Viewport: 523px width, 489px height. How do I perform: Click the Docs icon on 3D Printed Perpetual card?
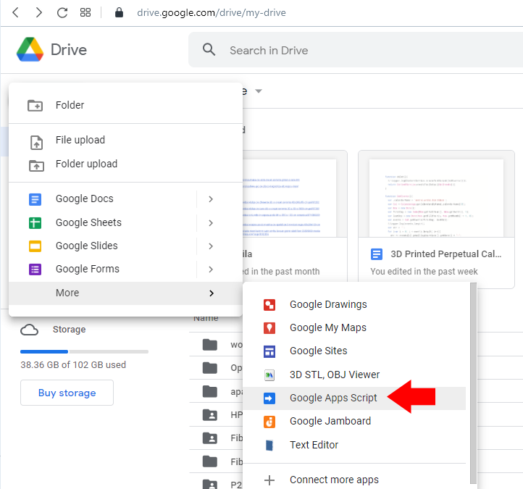click(377, 254)
